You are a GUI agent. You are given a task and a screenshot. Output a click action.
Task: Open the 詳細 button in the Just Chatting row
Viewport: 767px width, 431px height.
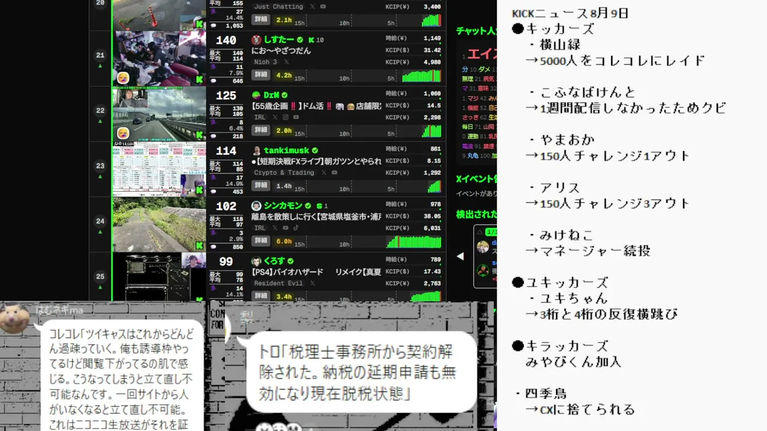pos(261,20)
